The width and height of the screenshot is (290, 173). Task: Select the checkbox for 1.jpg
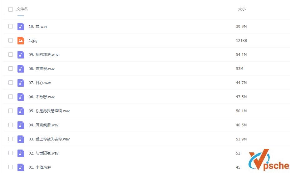coord(11,40)
